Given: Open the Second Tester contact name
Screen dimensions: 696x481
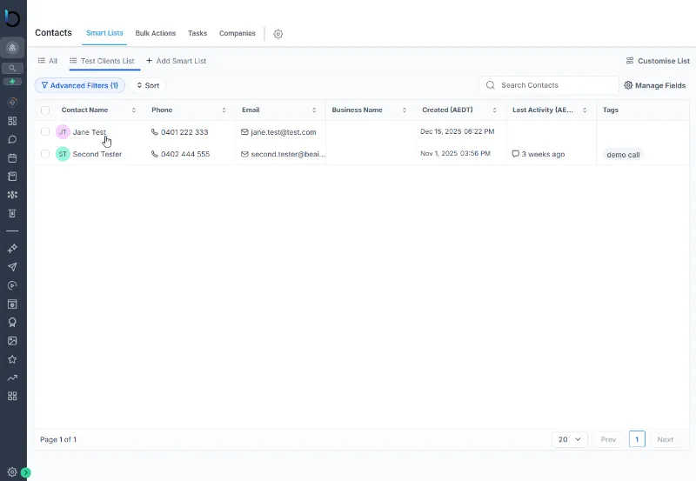Looking at the screenshot, I should point(97,154).
